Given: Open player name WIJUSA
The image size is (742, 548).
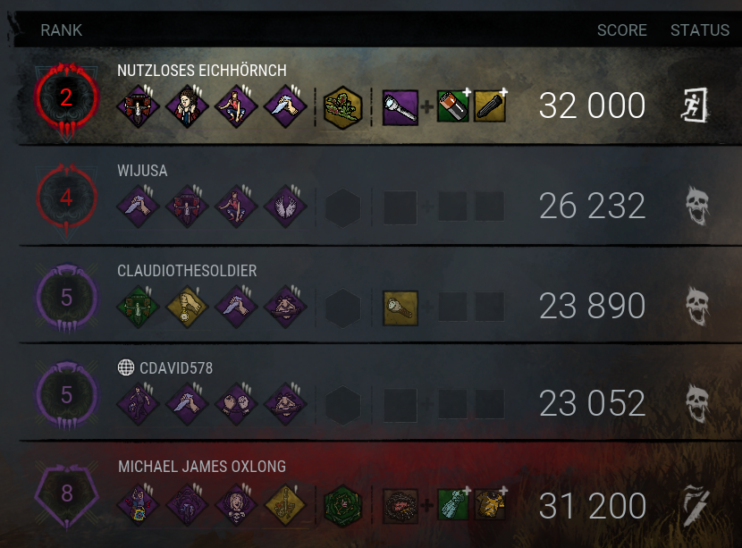Looking at the screenshot, I should click(x=142, y=171).
